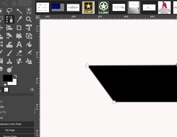Switch to the gold star U.S.ARMY image tab
The width and height of the screenshot is (177, 137).
coord(88,8)
